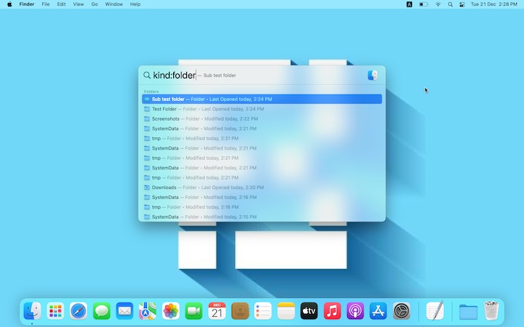Open the Downloads stack in the dock
The image size is (524, 327).
pos(468,311)
